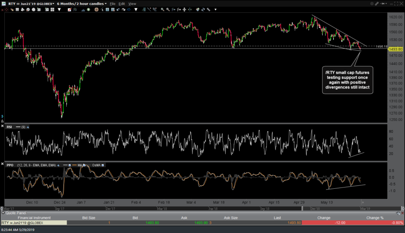Screen dimensions: 405x233
Task: Click the Bid column header
Action: (135, 218)
